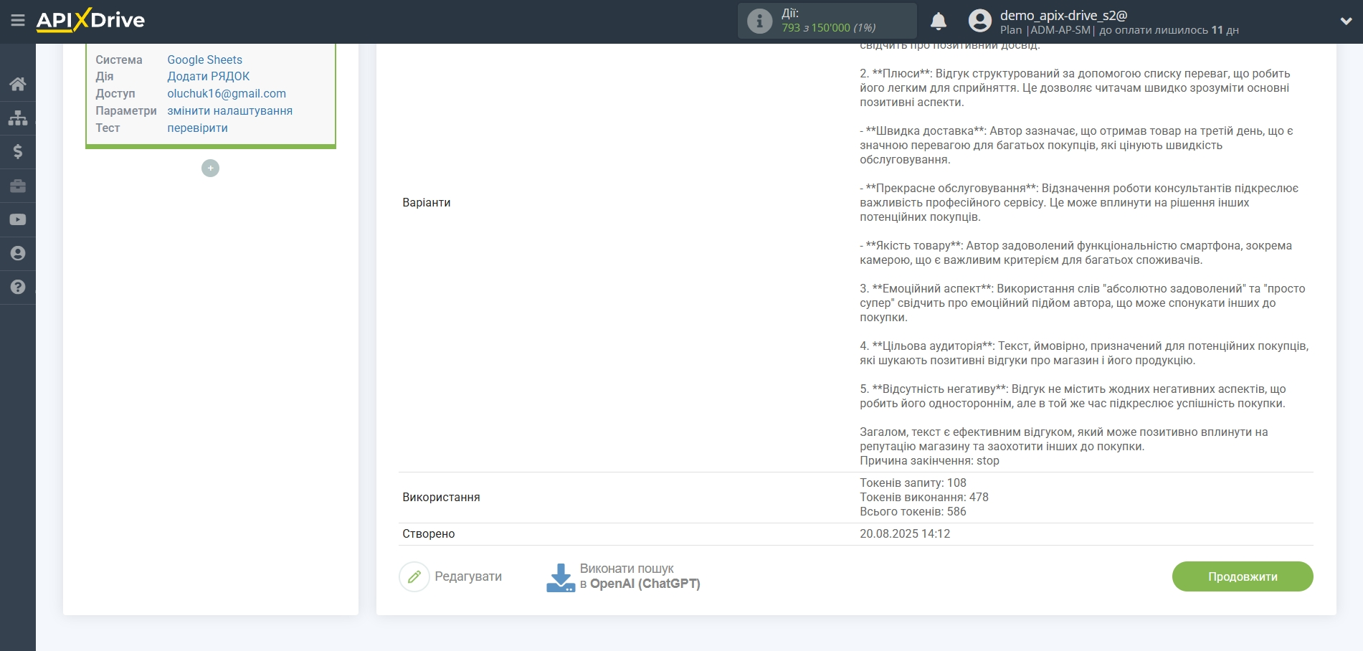1363x651 pixels.
Task: Click the **Швидка доставка** paragraph
Action: (x=1076, y=145)
